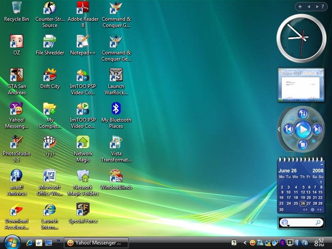Select the avast! Antivirus desktop icon
Viewport: 332px width, 249px height.
tap(17, 176)
